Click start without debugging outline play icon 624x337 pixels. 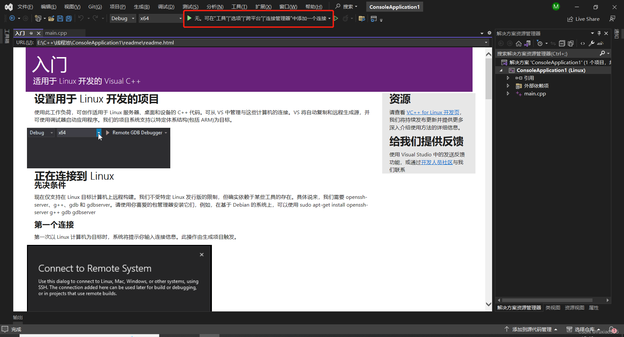[336, 18]
